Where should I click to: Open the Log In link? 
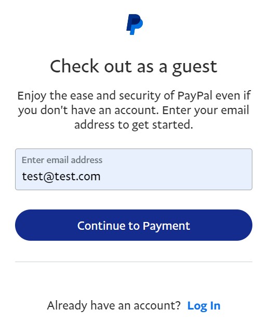pyautogui.click(x=204, y=306)
